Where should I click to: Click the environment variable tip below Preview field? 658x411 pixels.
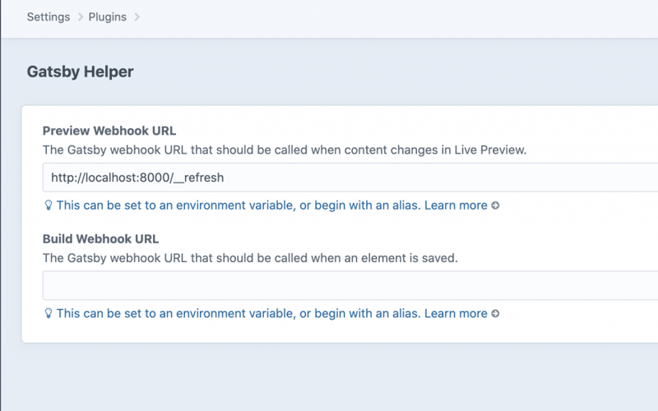pos(239,205)
